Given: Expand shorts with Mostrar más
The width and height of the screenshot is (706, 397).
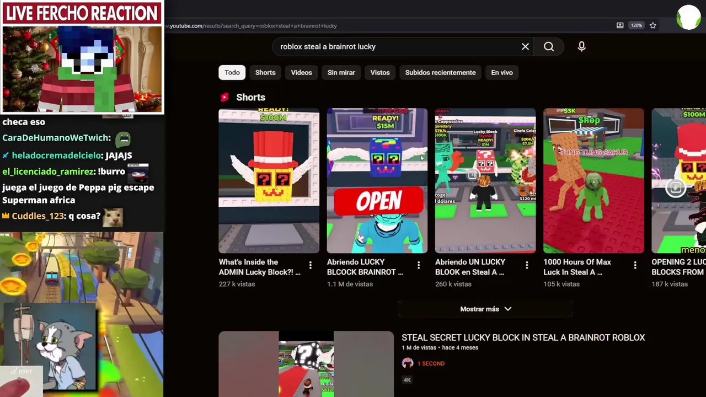Looking at the screenshot, I should pos(485,309).
